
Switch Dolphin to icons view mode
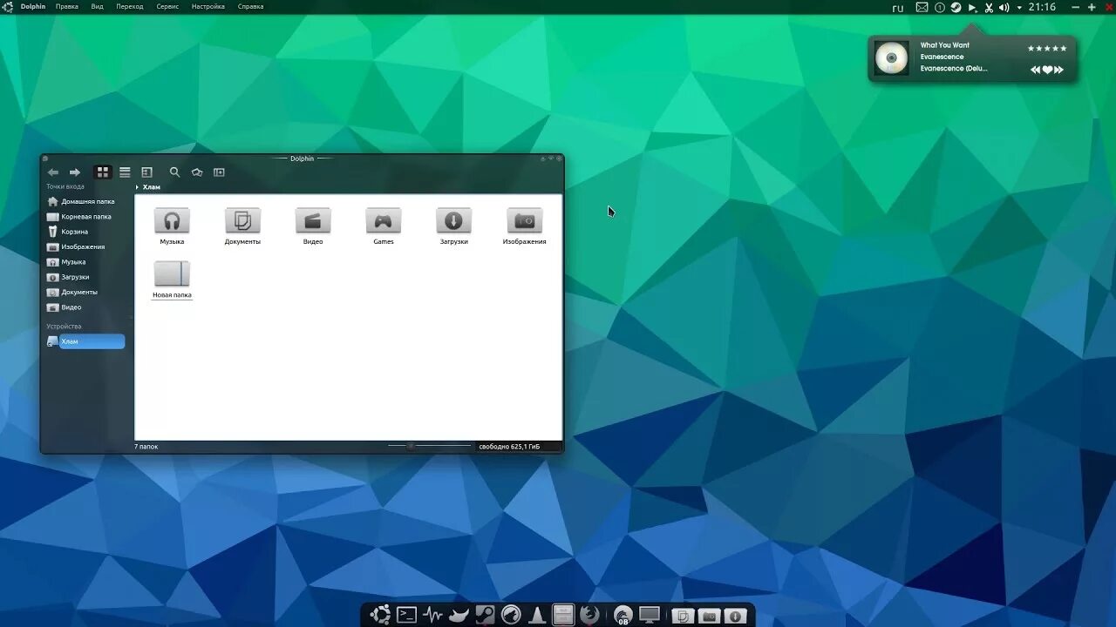coord(103,172)
